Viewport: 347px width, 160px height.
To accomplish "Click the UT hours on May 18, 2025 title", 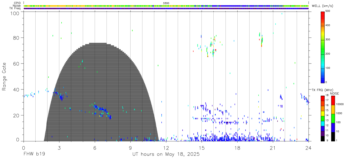I will pyautogui.click(x=166, y=154).
